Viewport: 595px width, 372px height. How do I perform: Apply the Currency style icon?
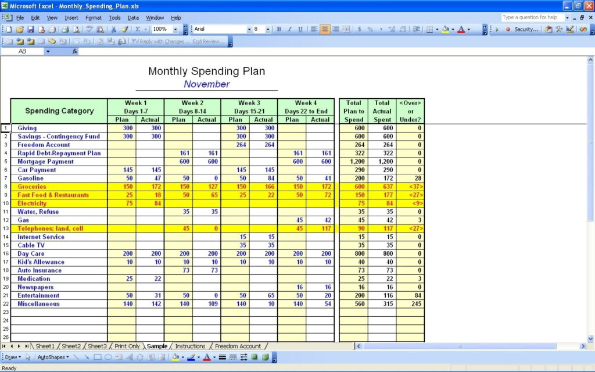(x=359, y=29)
